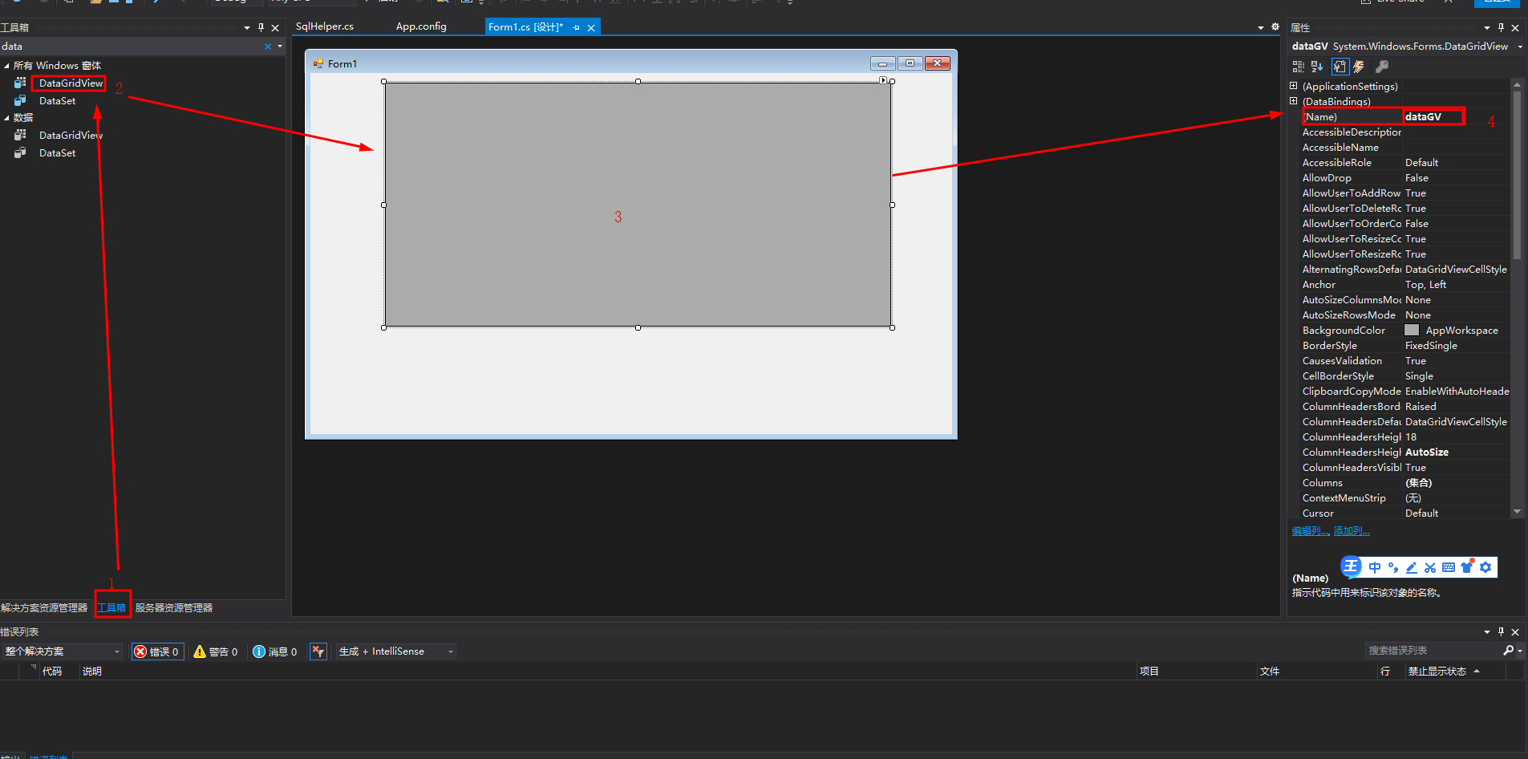The height and width of the screenshot is (759, 1528).
Task: Toggle the Errors 0 filter
Action: click(157, 651)
